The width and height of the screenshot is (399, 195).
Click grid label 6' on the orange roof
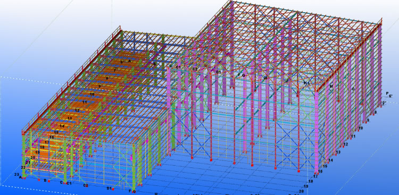pyautogui.click(x=122, y=62)
